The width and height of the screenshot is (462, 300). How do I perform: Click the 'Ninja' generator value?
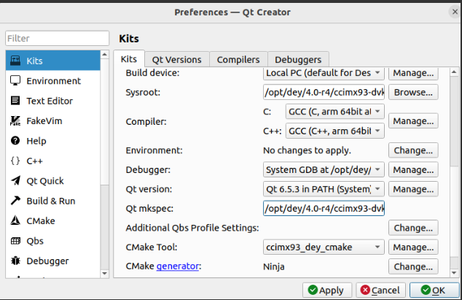pos(274,266)
